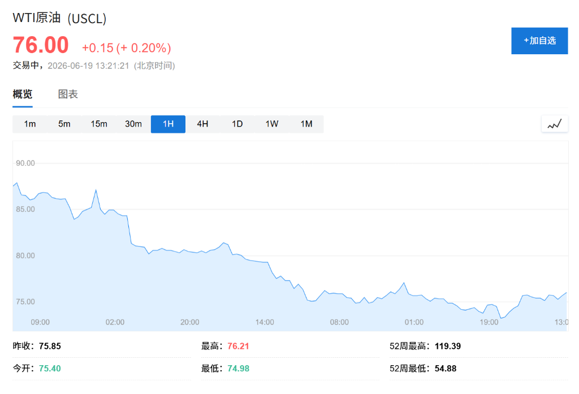
Task: Click the 交易中 trading status text
Action: 25,66
